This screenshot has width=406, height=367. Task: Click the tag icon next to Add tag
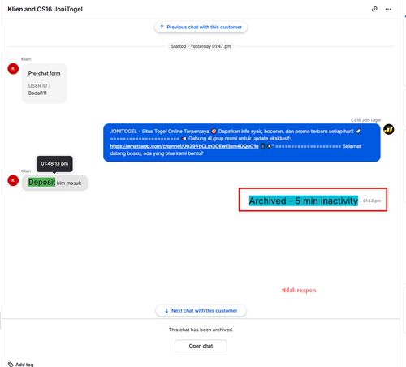(11, 365)
